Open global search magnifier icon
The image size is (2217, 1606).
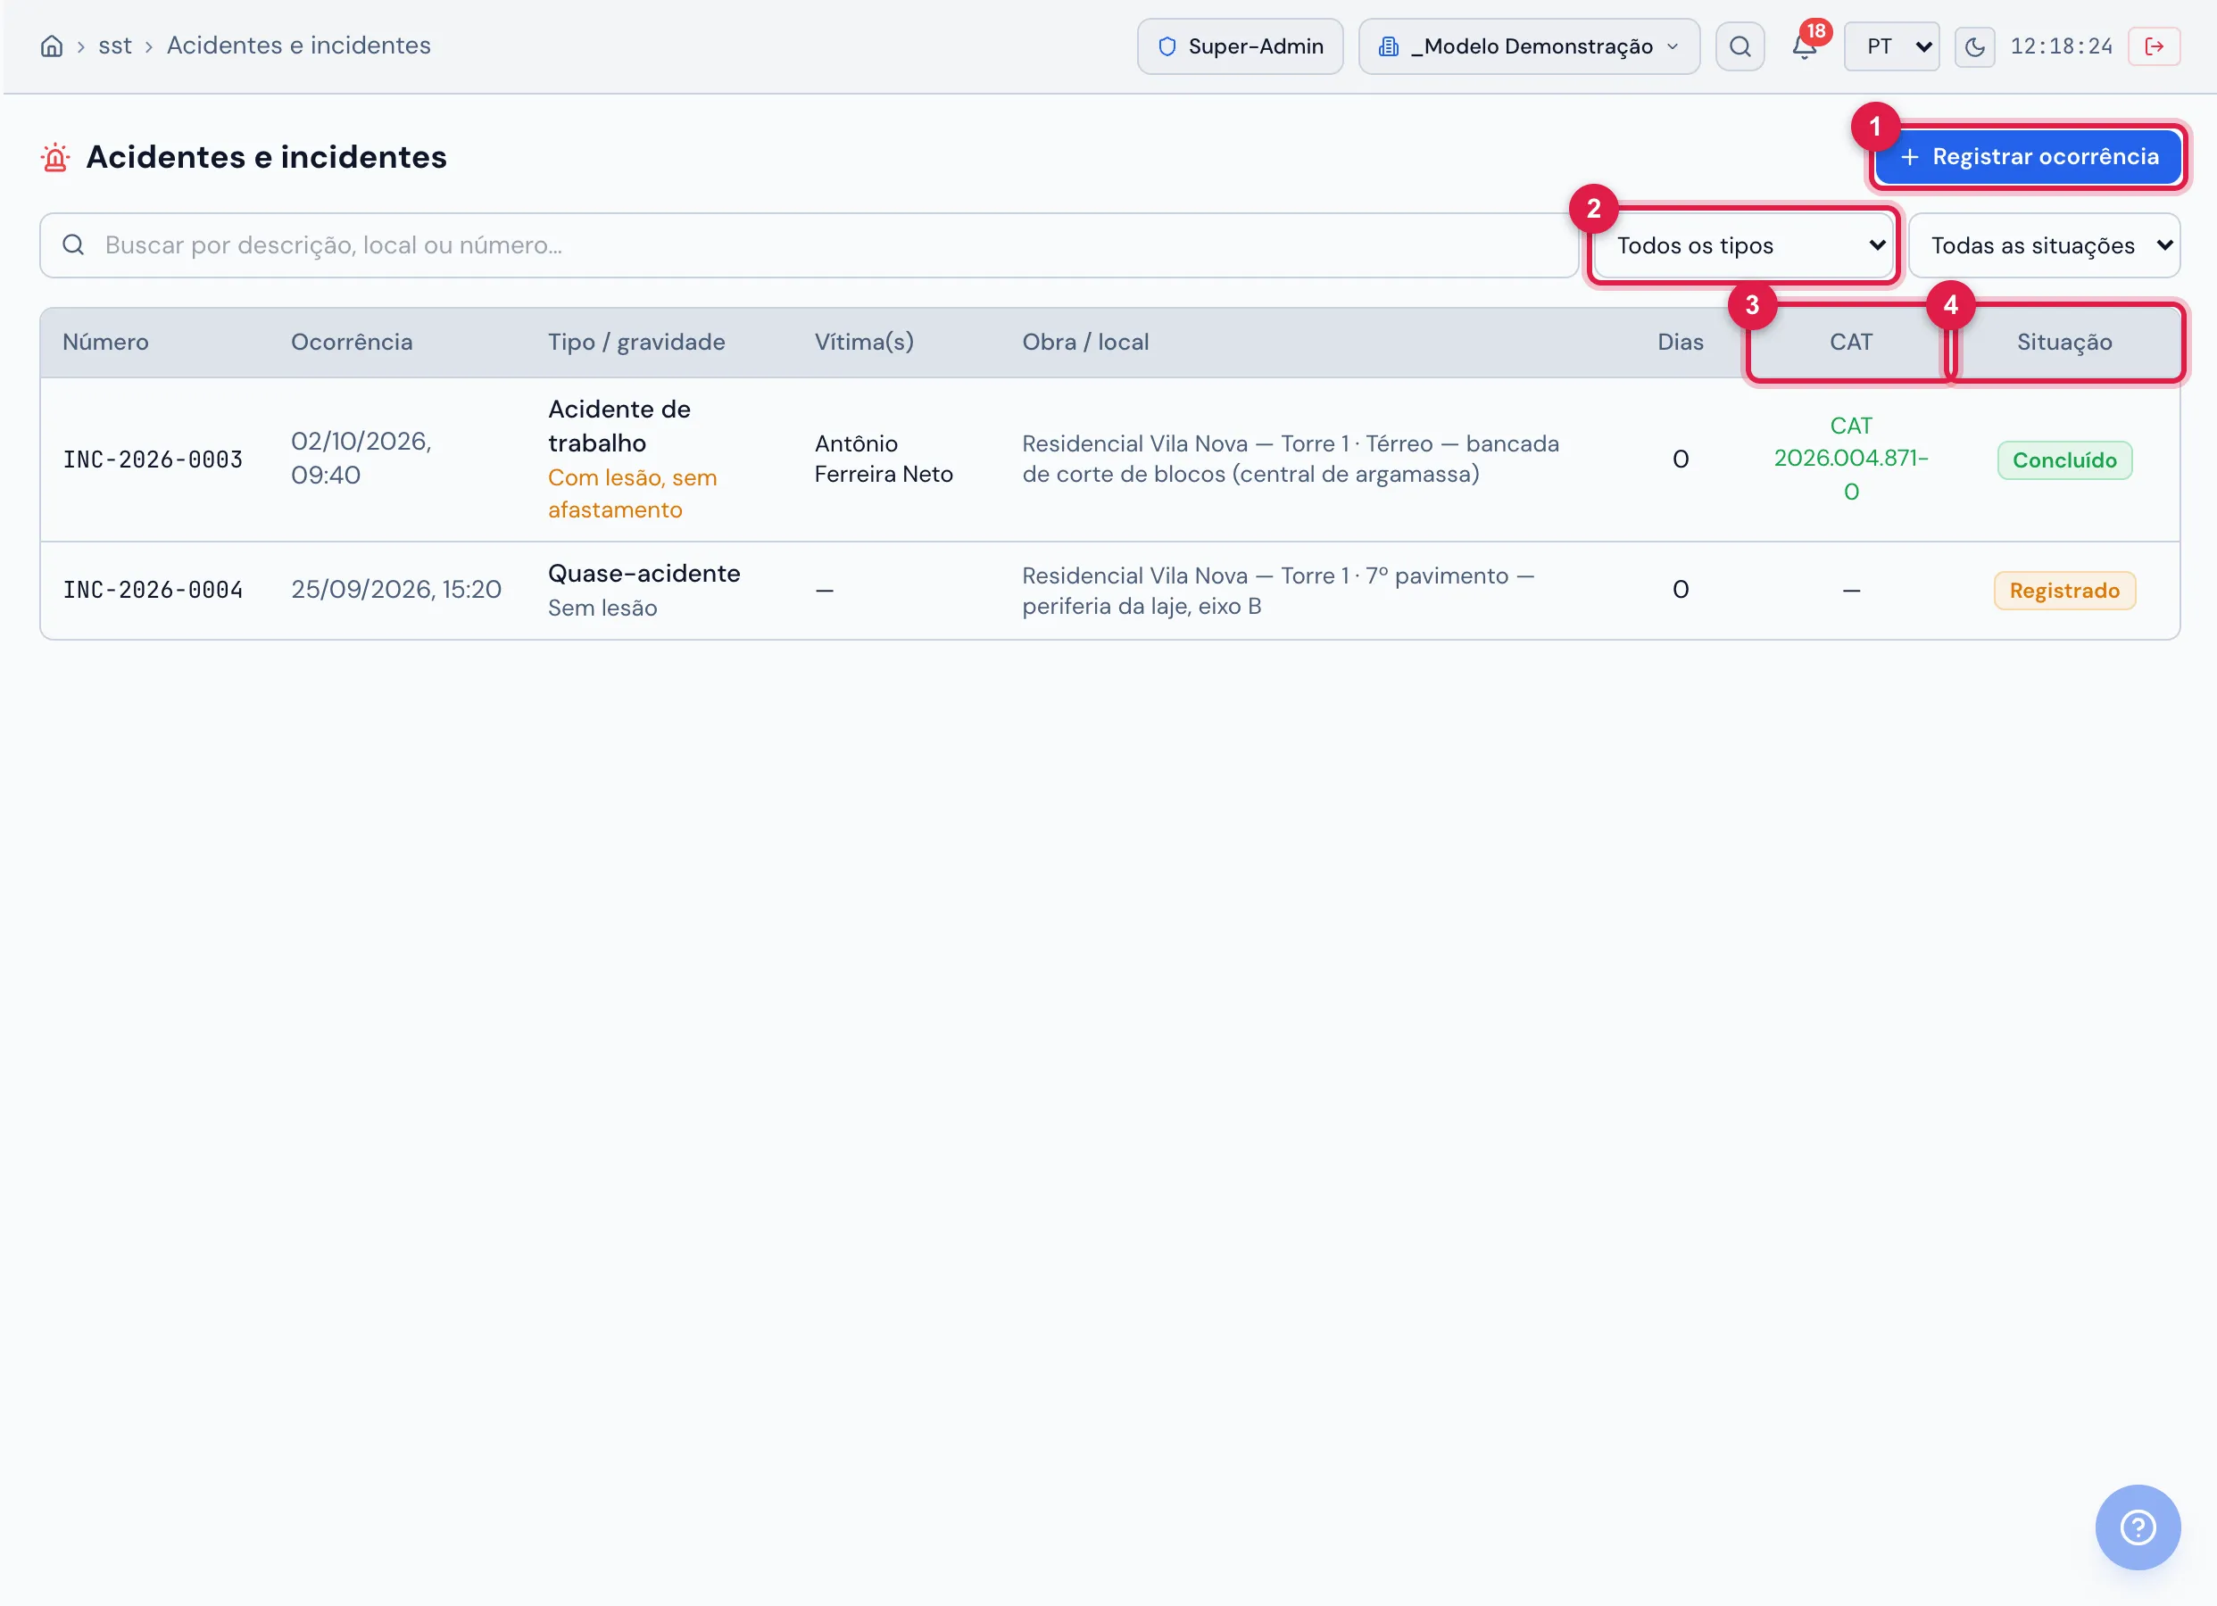(1740, 46)
